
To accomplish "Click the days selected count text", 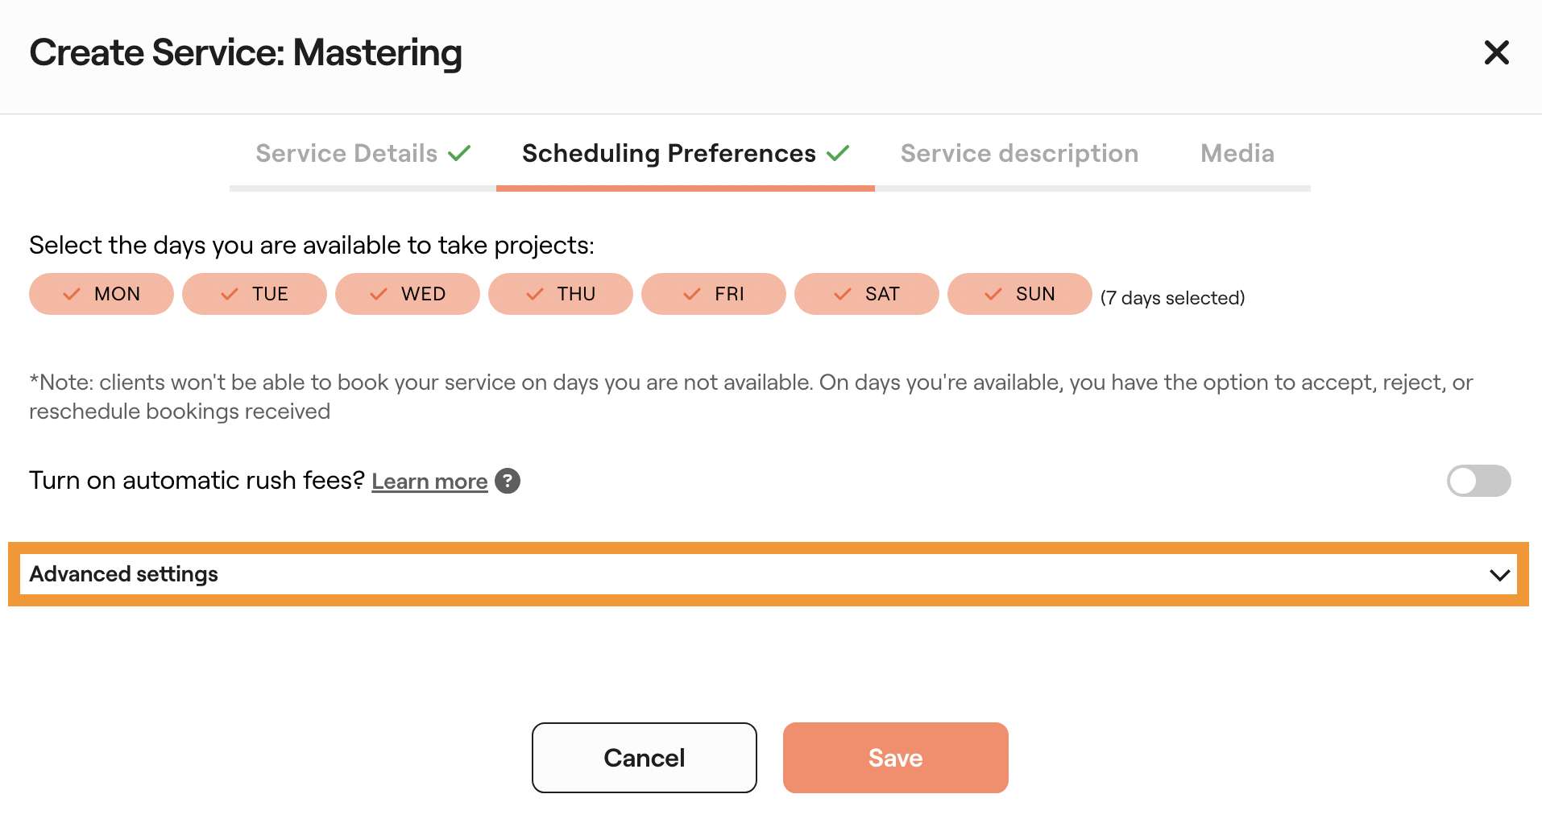I will click(x=1172, y=297).
